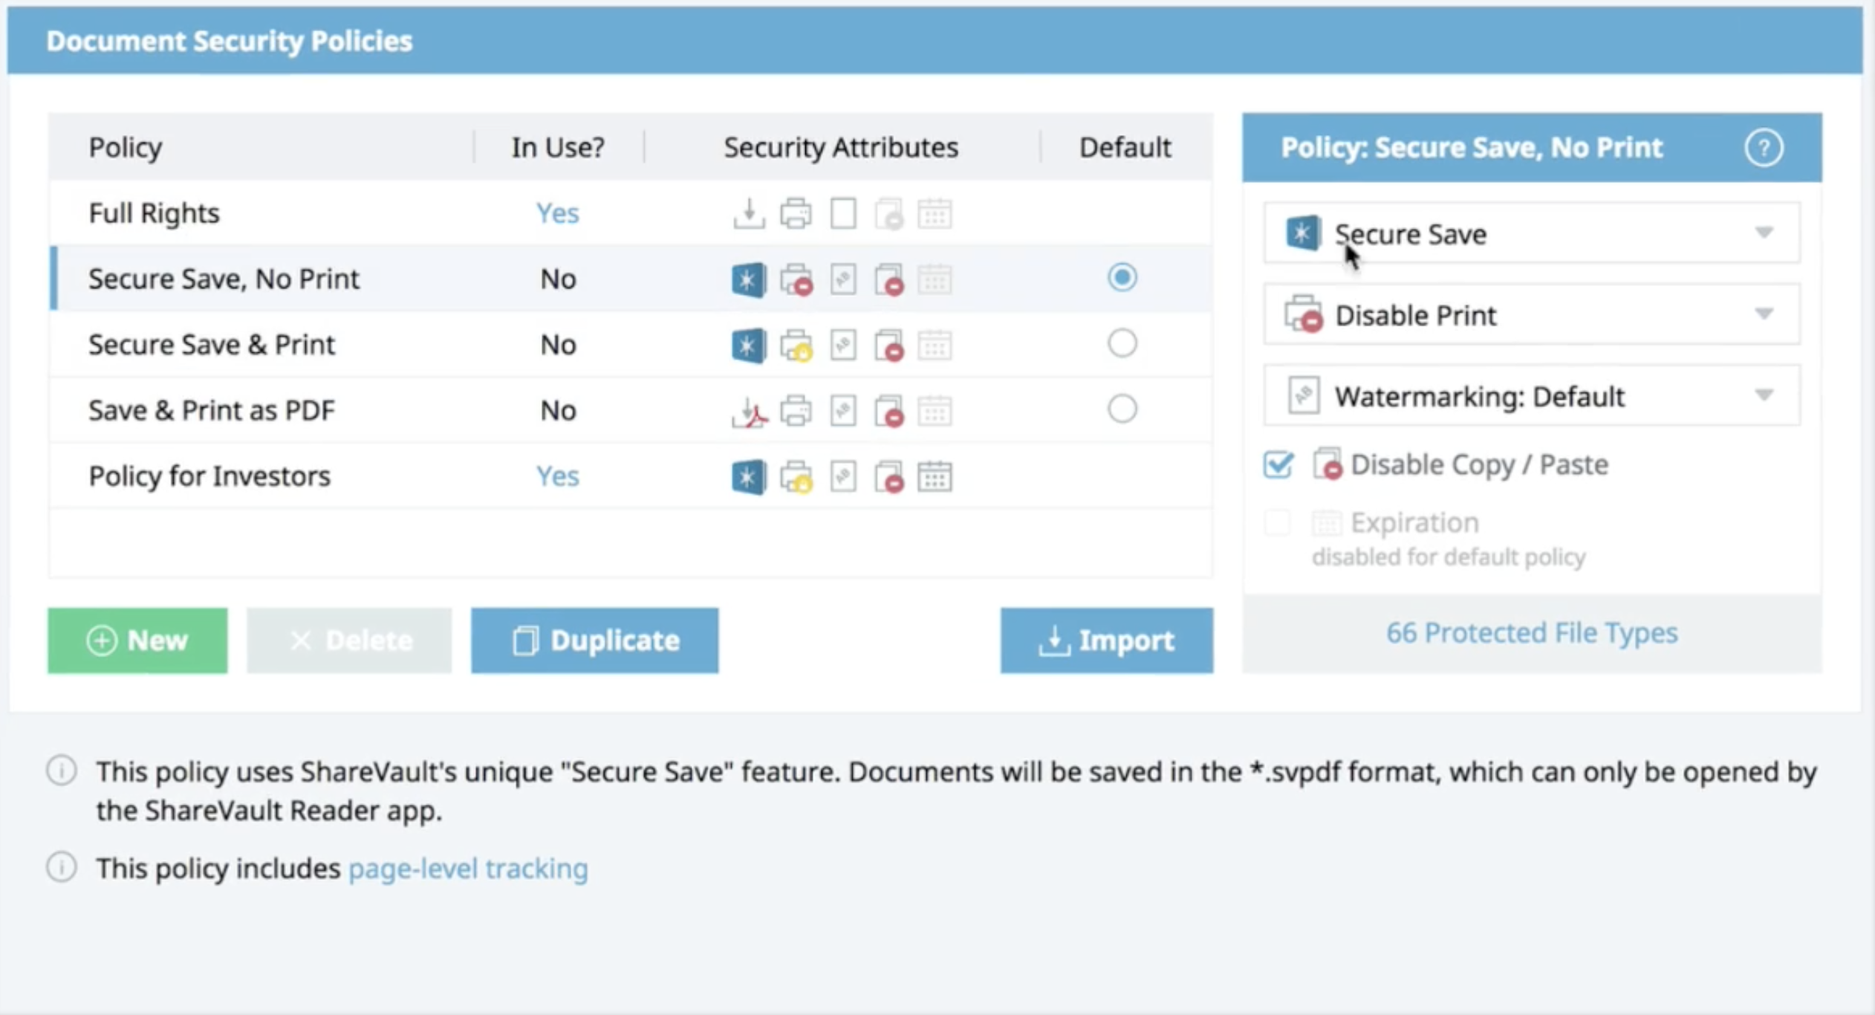The image size is (1875, 1015).
Task: Select the Secure Save, No Print policy name
Action: pos(224,279)
